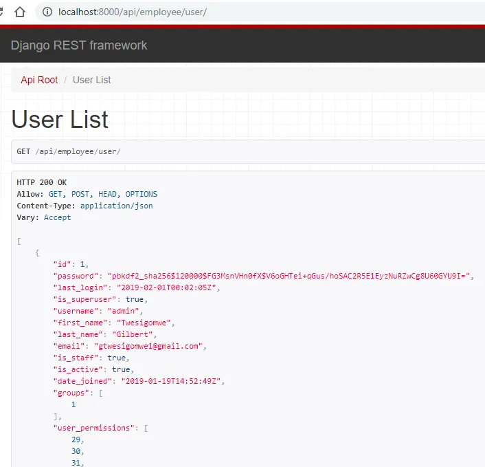Select the Allow header label
485x467 pixels.
click(30, 194)
